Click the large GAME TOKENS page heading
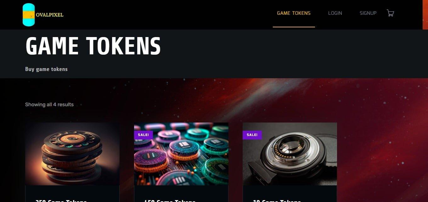The width and height of the screenshot is (428, 202). pyautogui.click(x=93, y=46)
